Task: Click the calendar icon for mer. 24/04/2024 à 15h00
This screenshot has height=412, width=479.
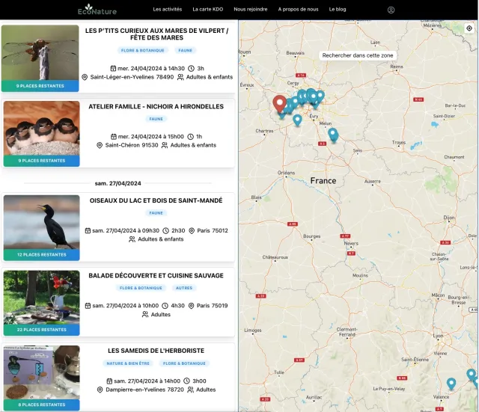Action: click(x=113, y=137)
